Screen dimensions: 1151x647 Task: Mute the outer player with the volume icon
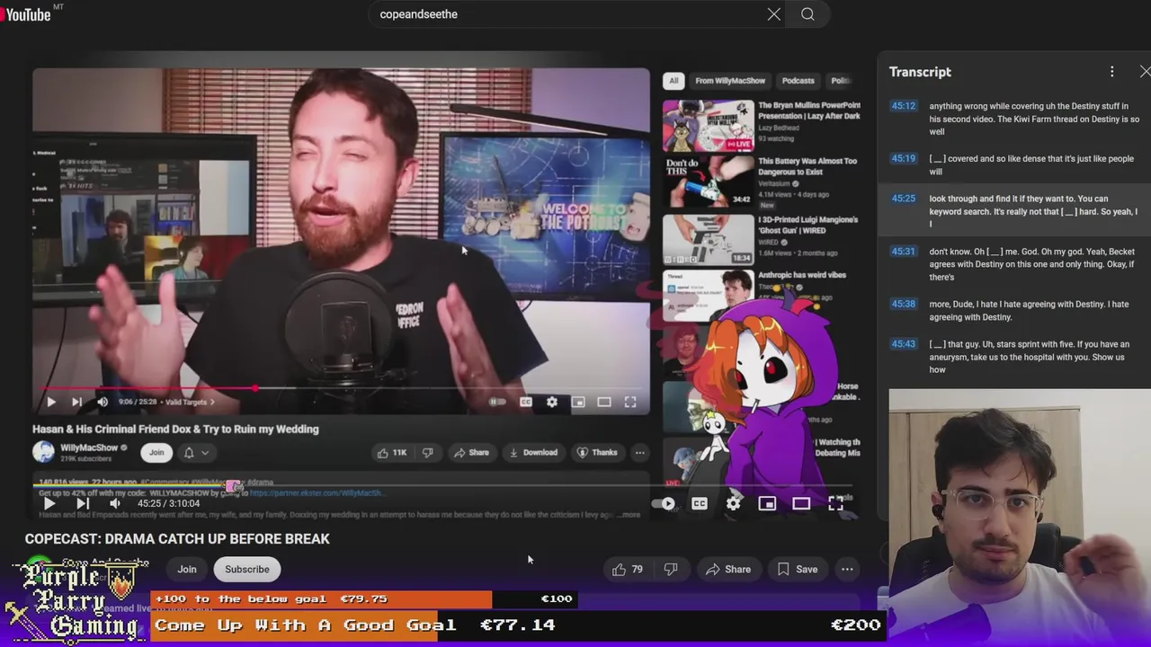click(114, 504)
